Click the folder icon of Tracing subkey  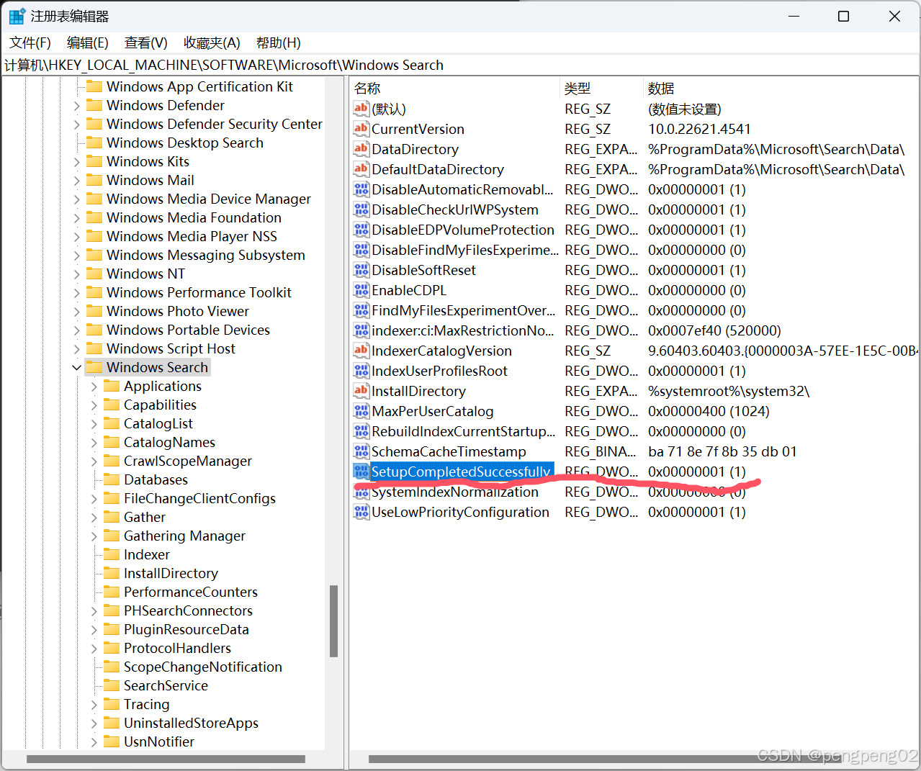click(x=112, y=704)
